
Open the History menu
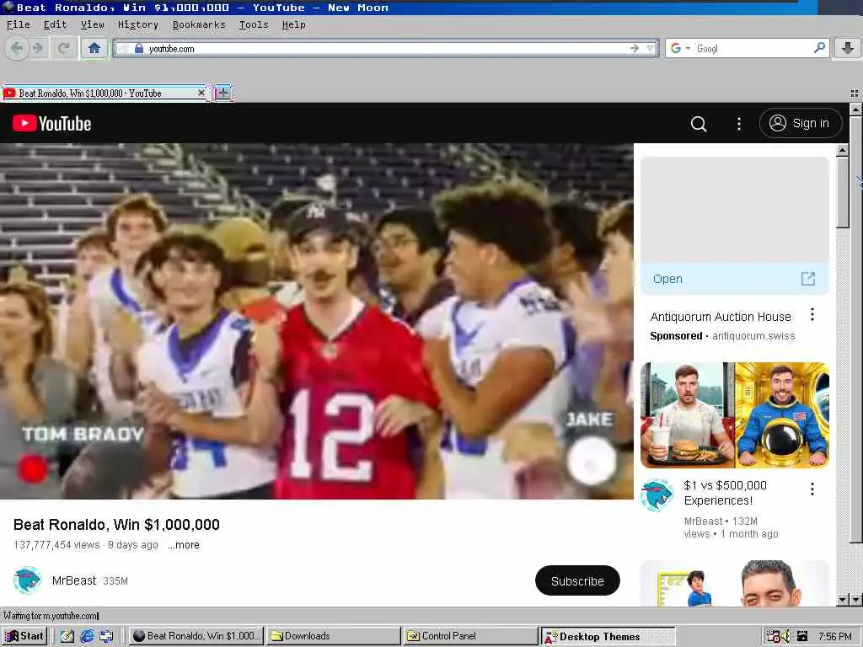point(138,24)
